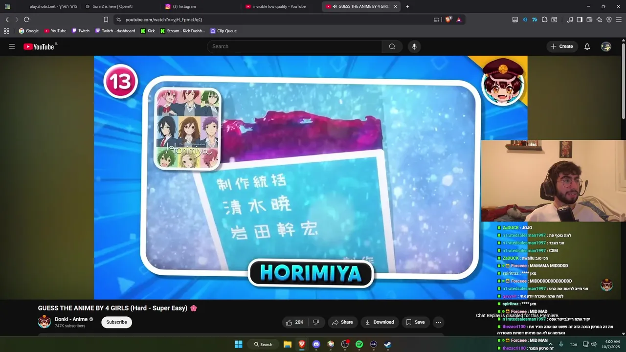Image resolution: width=626 pixels, height=352 pixels.
Task: Click the YouTube search input field
Action: coord(294,46)
